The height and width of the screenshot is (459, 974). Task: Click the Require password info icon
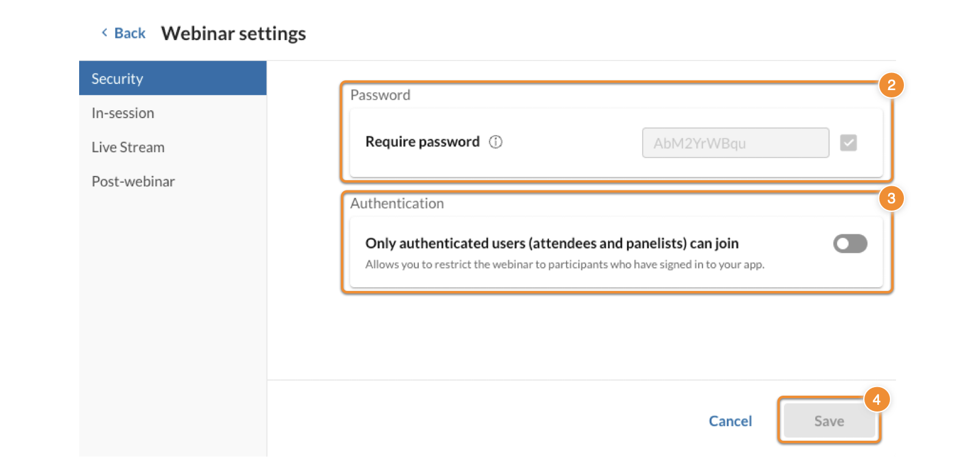(496, 142)
